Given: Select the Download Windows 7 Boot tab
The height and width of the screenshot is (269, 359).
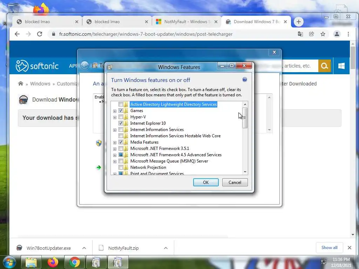Looking at the screenshot, I should [256, 22].
